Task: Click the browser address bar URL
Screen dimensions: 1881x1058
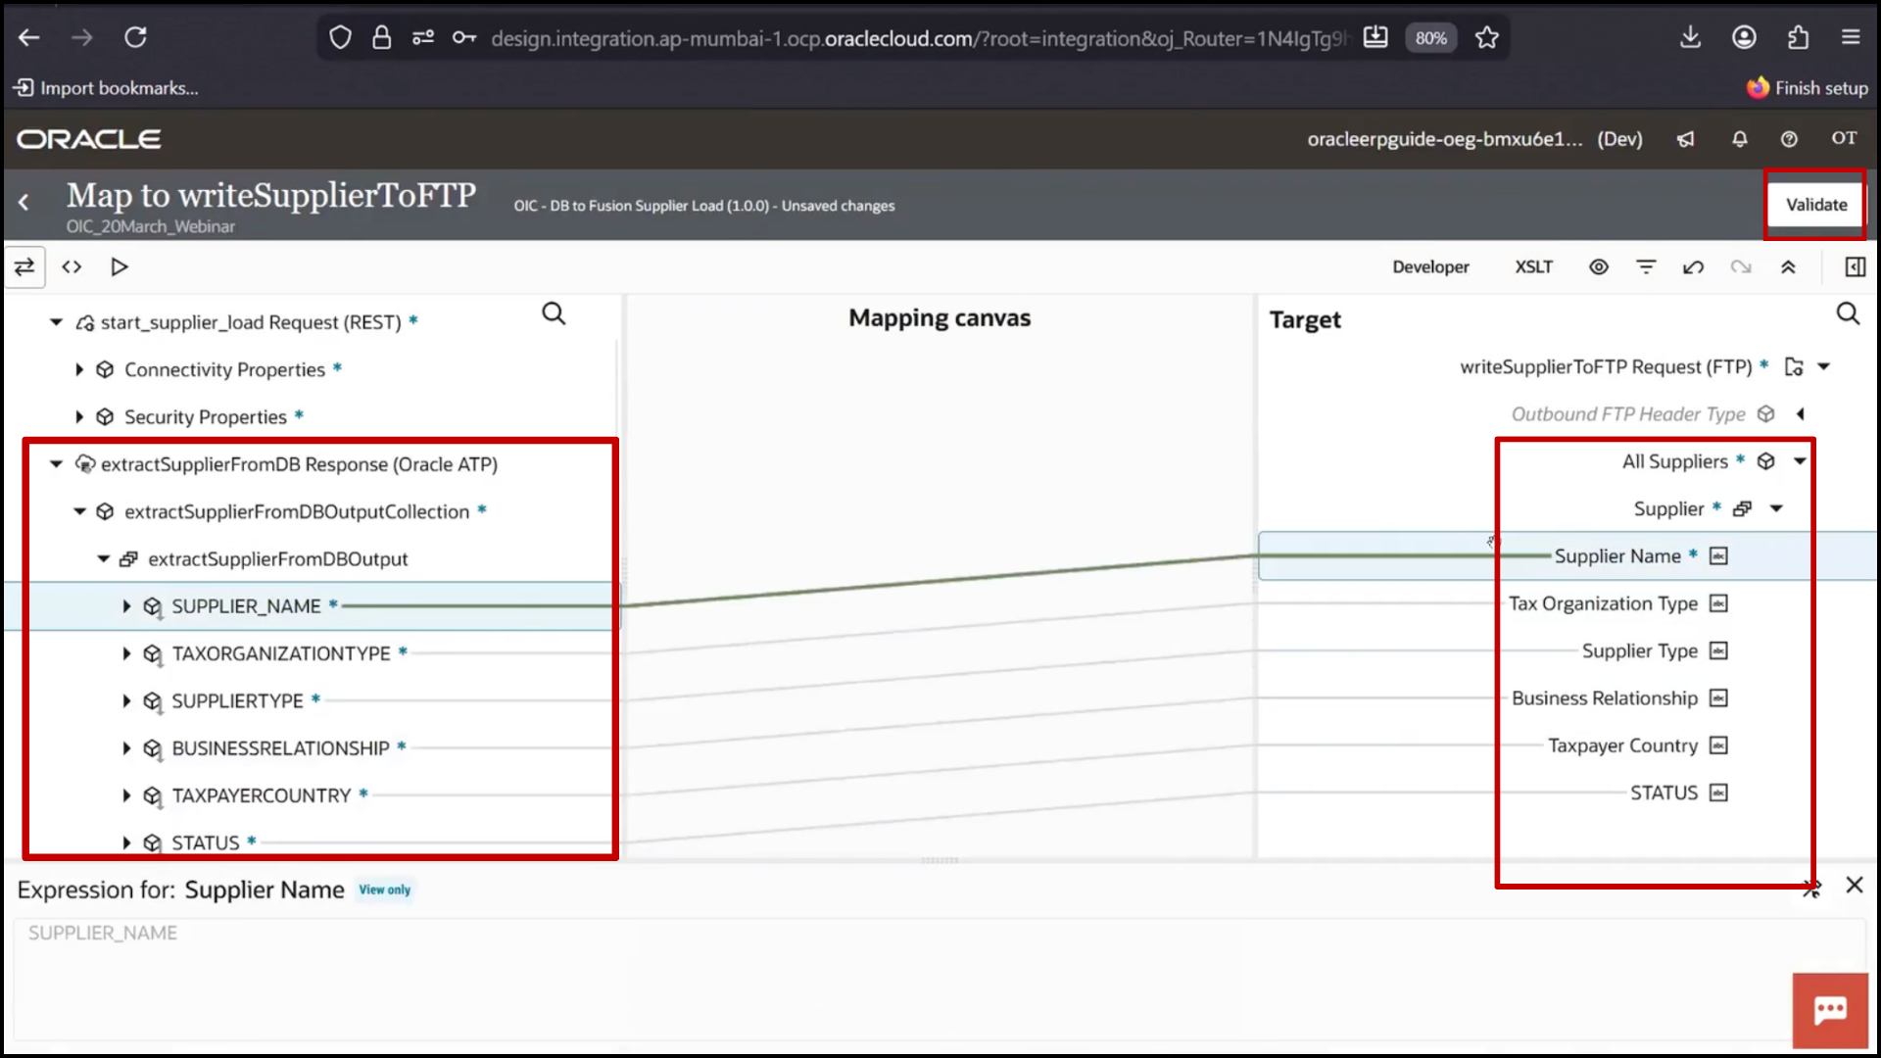Action: (919, 38)
